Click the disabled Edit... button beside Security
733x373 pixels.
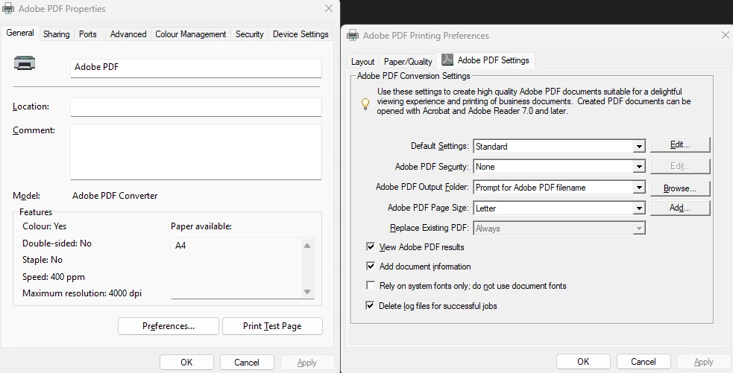click(x=680, y=166)
